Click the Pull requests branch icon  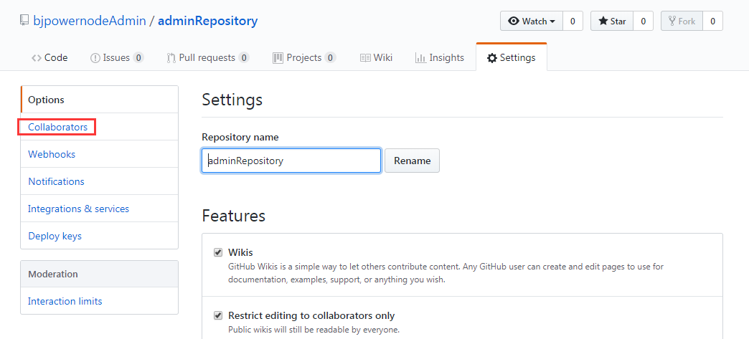(171, 58)
